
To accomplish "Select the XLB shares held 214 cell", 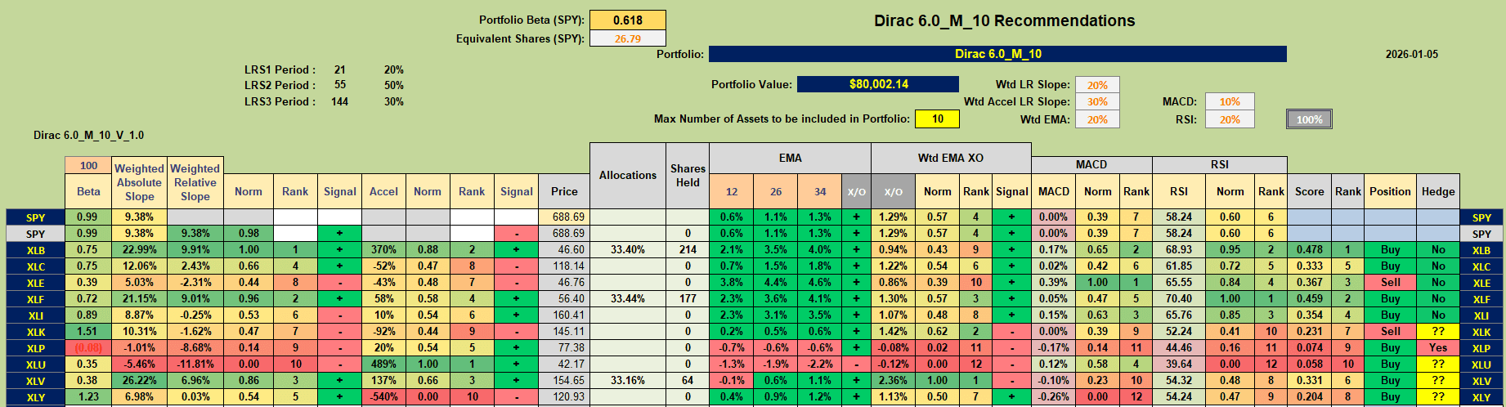I will tap(688, 249).
